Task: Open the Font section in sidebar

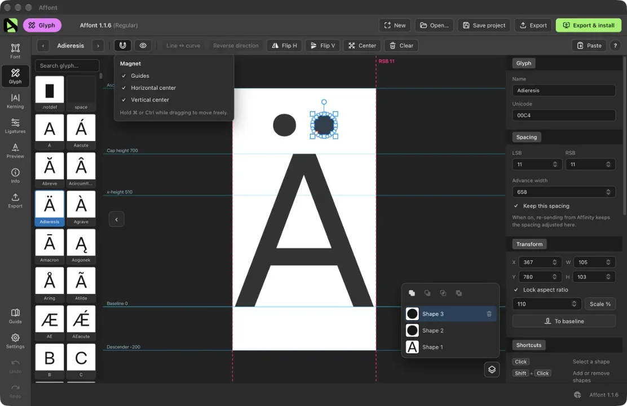Action: pyautogui.click(x=15, y=51)
